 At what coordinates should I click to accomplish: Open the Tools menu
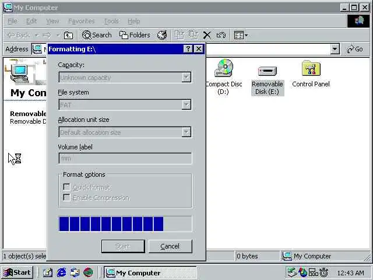point(111,21)
